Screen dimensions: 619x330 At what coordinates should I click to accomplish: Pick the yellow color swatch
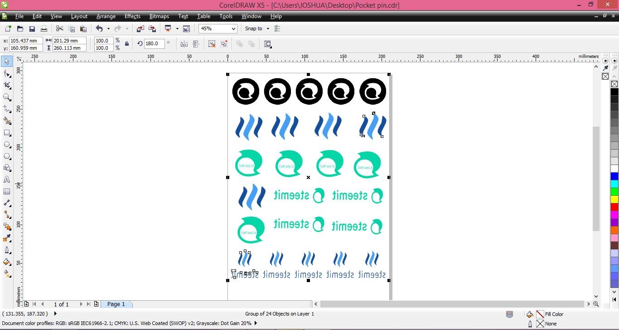coord(614,199)
